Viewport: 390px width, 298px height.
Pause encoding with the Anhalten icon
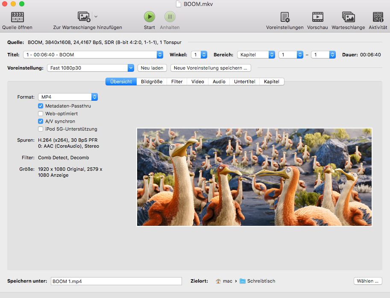point(169,16)
